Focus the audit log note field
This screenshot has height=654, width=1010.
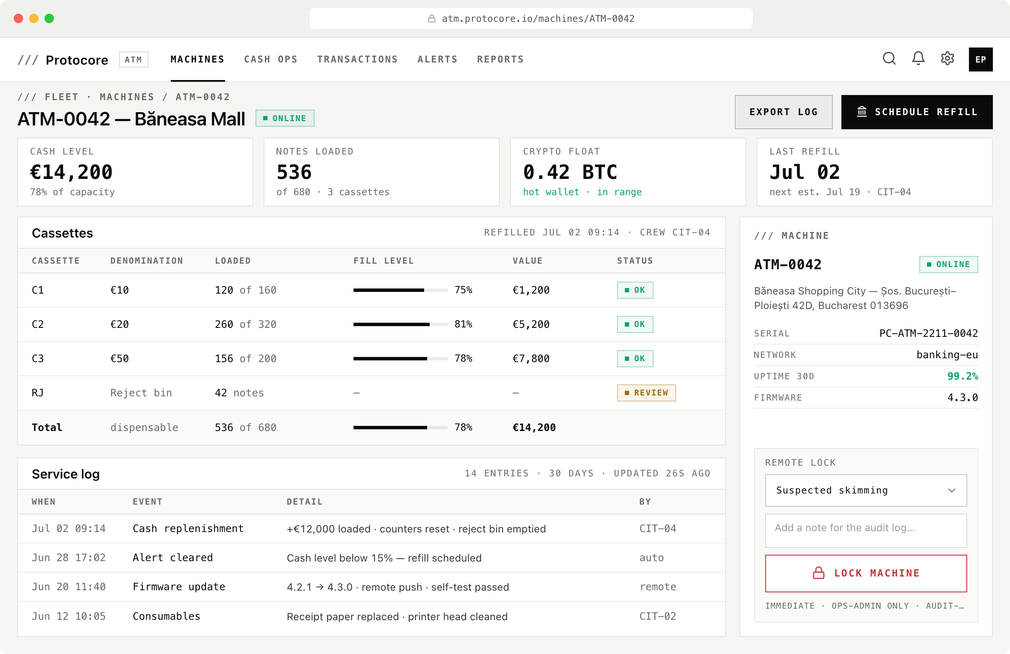tap(866, 531)
